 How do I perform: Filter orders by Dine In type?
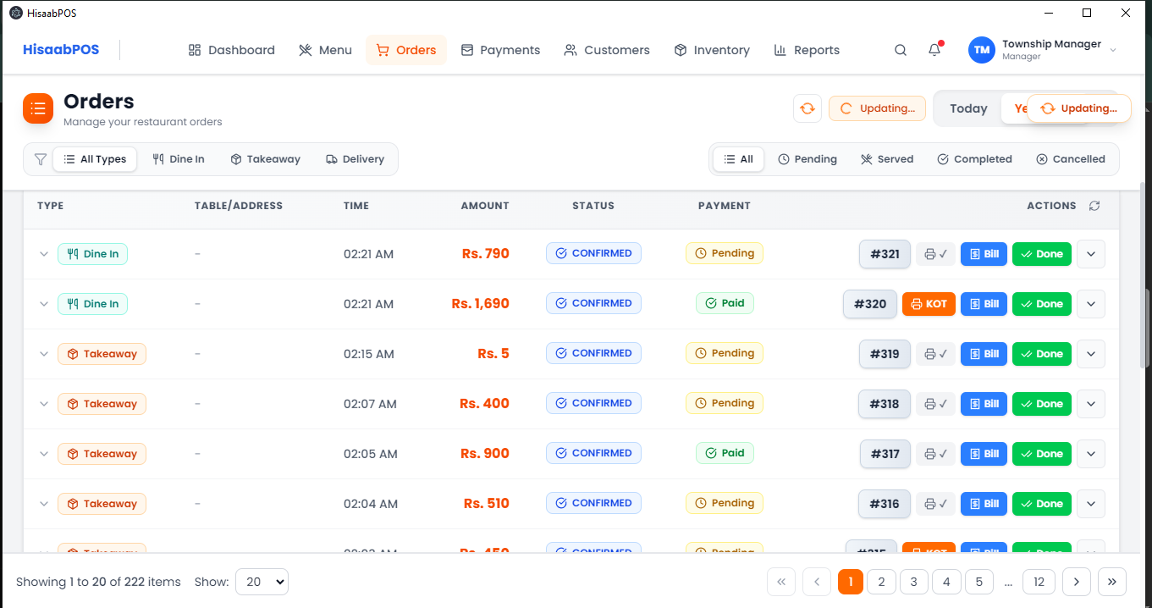coord(179,159)
